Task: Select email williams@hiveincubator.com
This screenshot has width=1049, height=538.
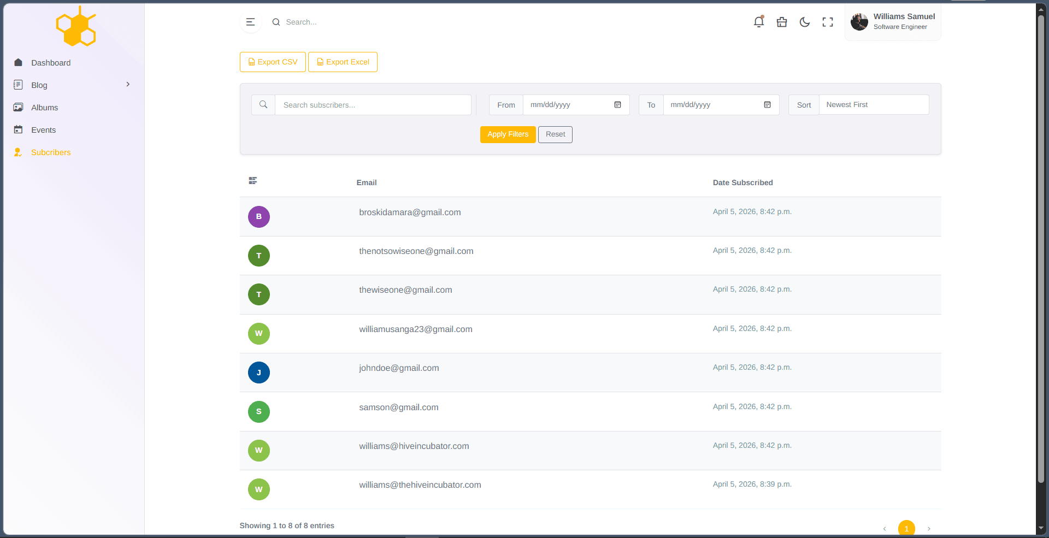Action: pos(414,446)
